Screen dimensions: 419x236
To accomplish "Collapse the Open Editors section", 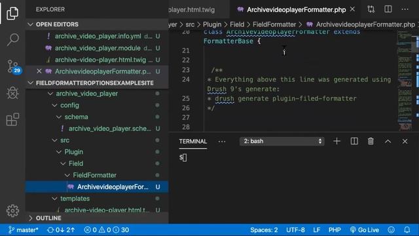I will pos(97,24).
